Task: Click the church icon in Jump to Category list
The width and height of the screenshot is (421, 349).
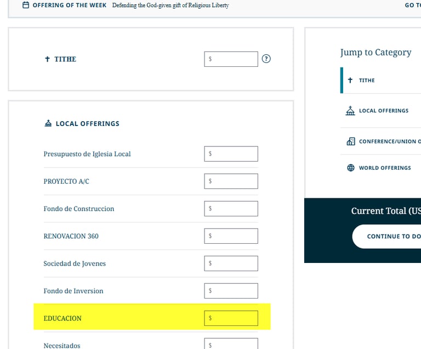Action: coord(350,111)
